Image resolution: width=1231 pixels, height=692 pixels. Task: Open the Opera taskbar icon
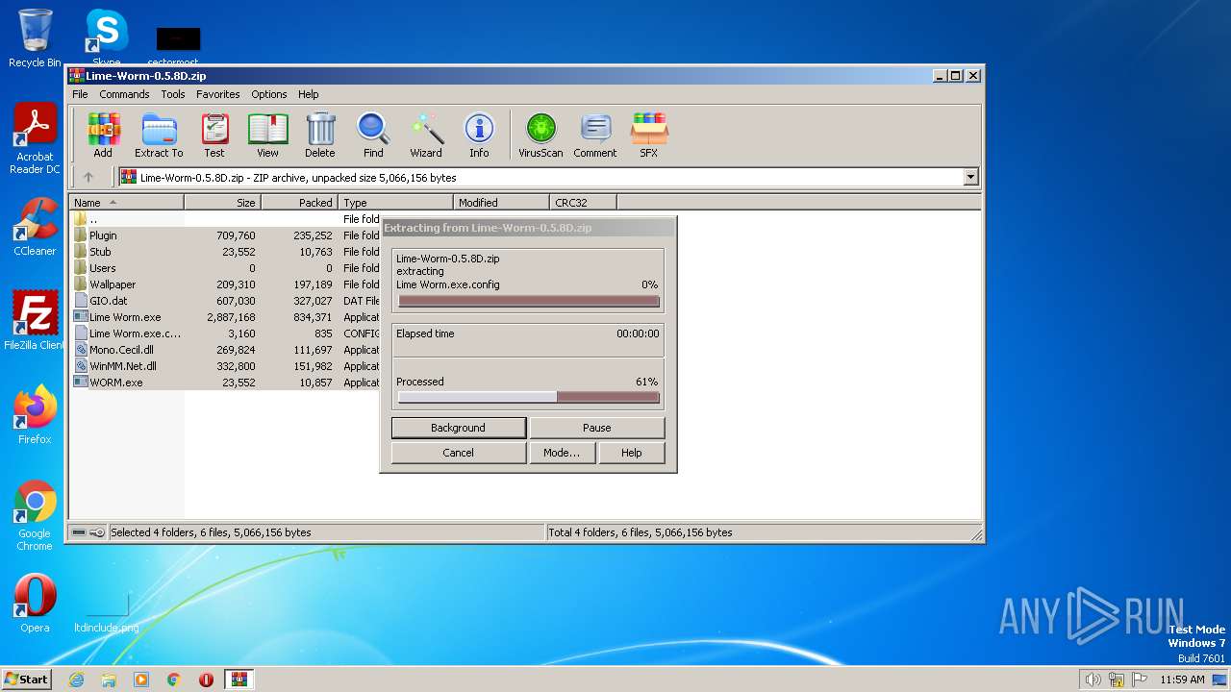(x=206, y=680)
